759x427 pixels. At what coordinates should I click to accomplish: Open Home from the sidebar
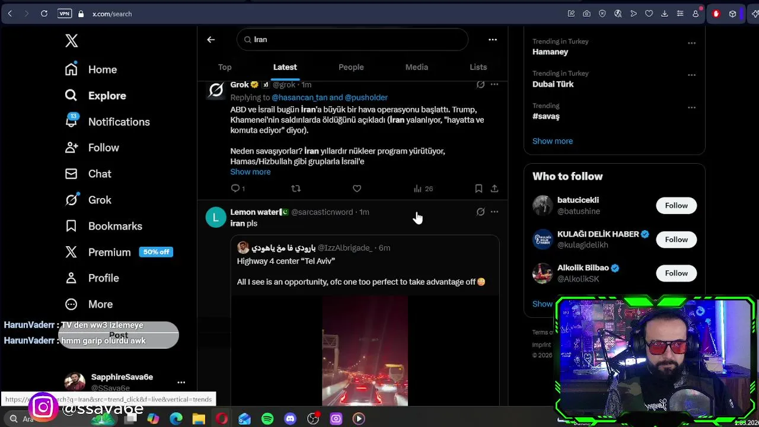[x=91, y=69]
